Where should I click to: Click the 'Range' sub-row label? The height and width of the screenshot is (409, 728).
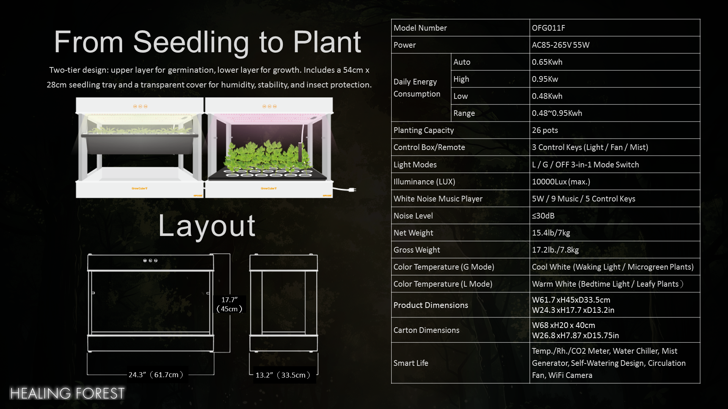click(464, 113)
